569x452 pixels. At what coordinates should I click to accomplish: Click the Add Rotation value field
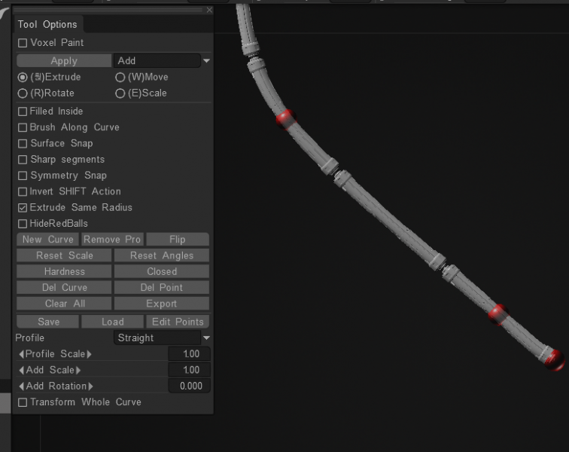pyautogui.click(x=190, y=386)
